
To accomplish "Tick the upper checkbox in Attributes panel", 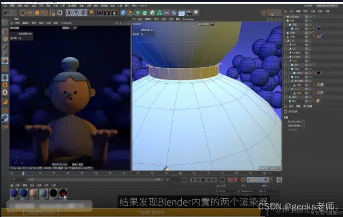I will click(303, 121).
